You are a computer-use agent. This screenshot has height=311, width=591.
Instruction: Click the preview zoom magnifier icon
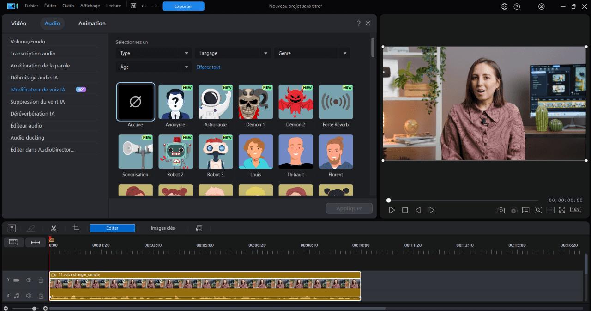click(538, 210)
